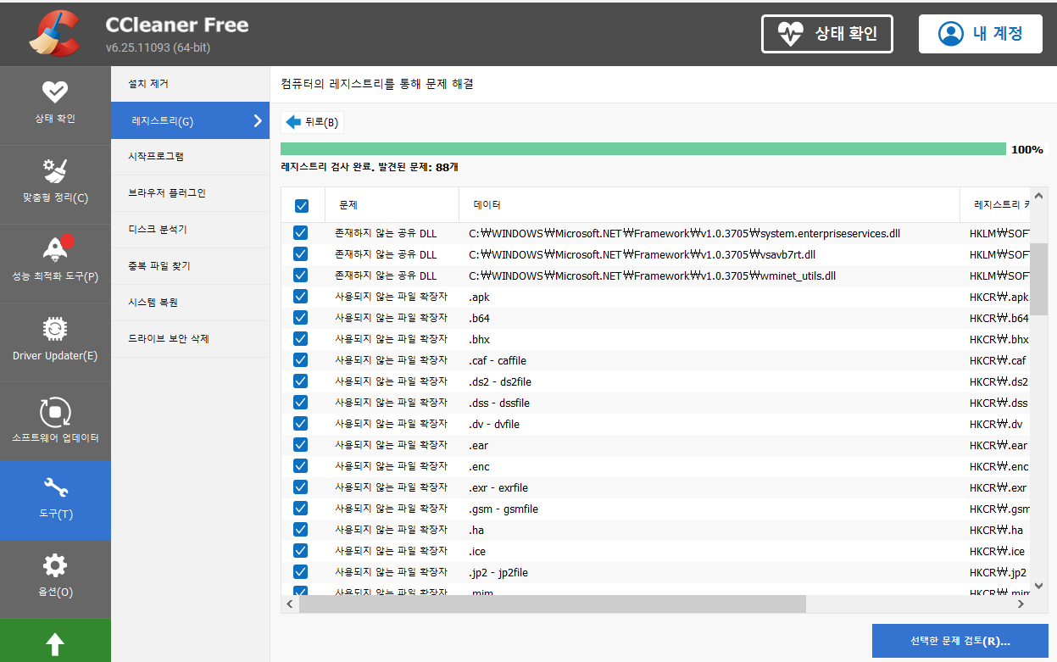Image resolution: width=1057 pixels, height=662 pixels.
Task: Open 성능 최적화 도구 rocket icon
Action: (58, 248)
